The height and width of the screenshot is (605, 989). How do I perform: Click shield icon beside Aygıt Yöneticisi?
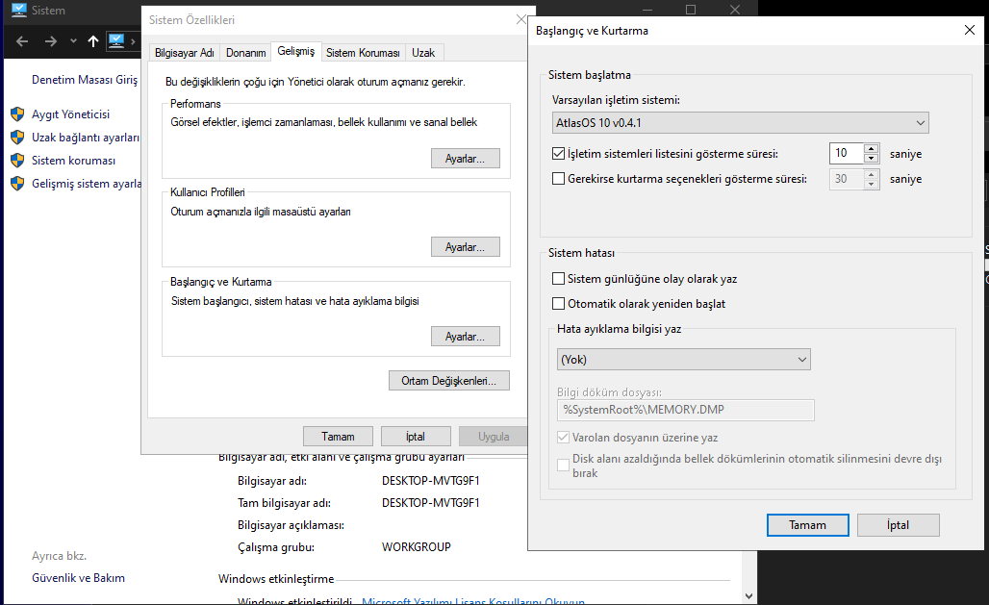coord(17,114)
